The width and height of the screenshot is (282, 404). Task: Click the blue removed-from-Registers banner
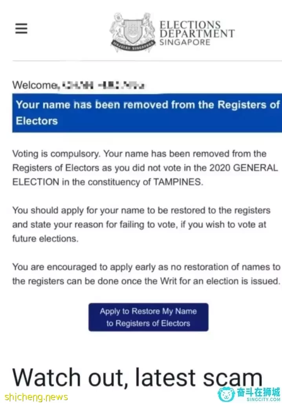(x=147, y=113)
